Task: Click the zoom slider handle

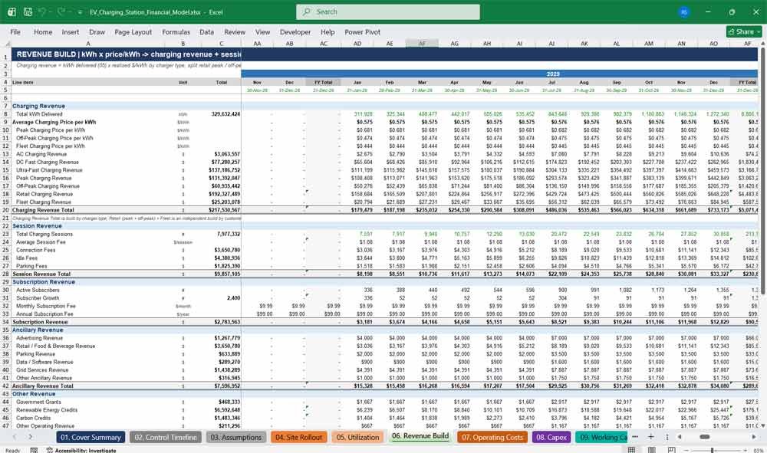Action: (x=713, y=450)
